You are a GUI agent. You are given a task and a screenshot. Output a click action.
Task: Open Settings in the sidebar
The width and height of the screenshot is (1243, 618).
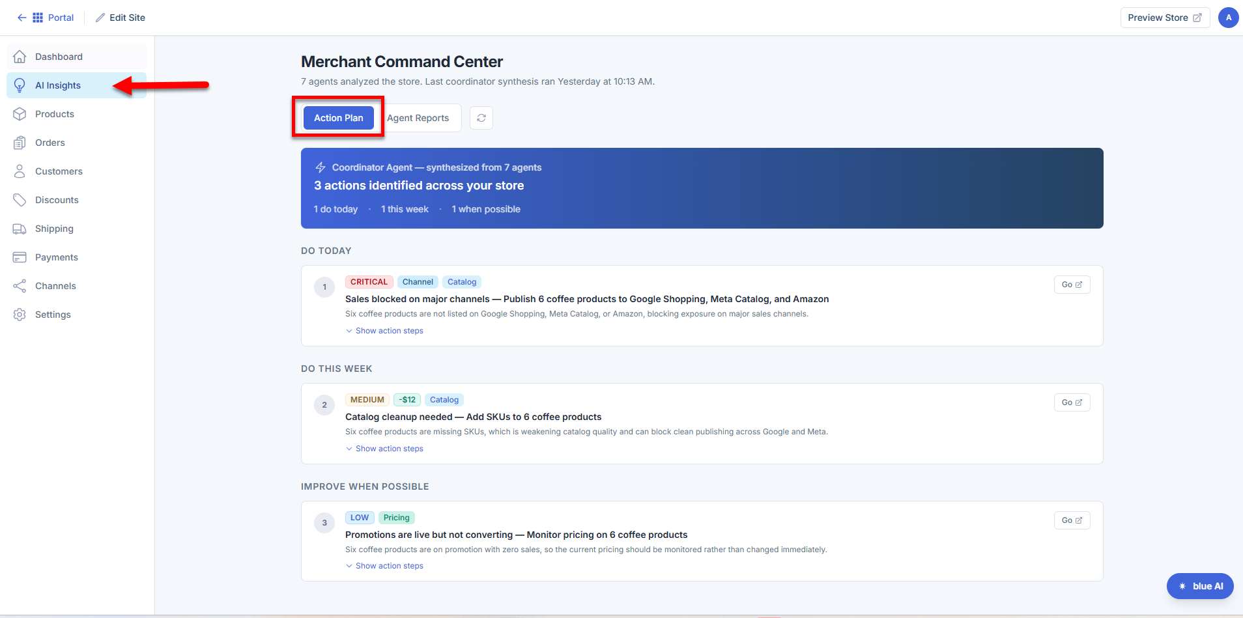pyautogui.click(x=77, y=315)
